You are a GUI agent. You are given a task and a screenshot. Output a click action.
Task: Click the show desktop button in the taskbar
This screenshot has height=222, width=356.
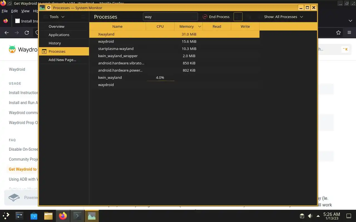point(348,216)
